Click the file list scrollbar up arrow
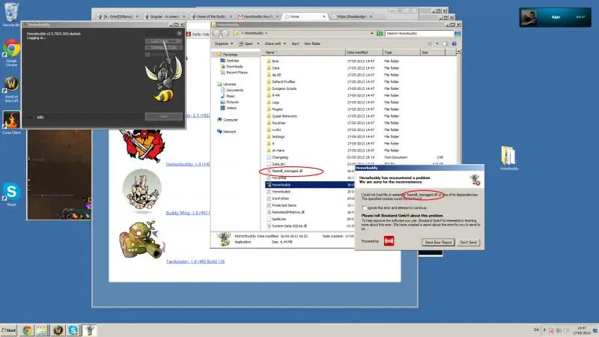The width and height of the screenshot is (599, 337). click(x=458, y=52)
